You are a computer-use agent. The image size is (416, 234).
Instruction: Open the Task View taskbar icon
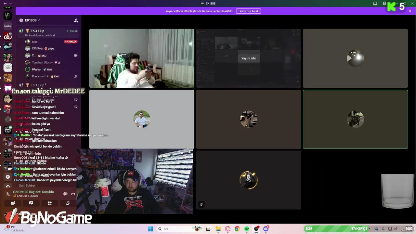(208, 229)
